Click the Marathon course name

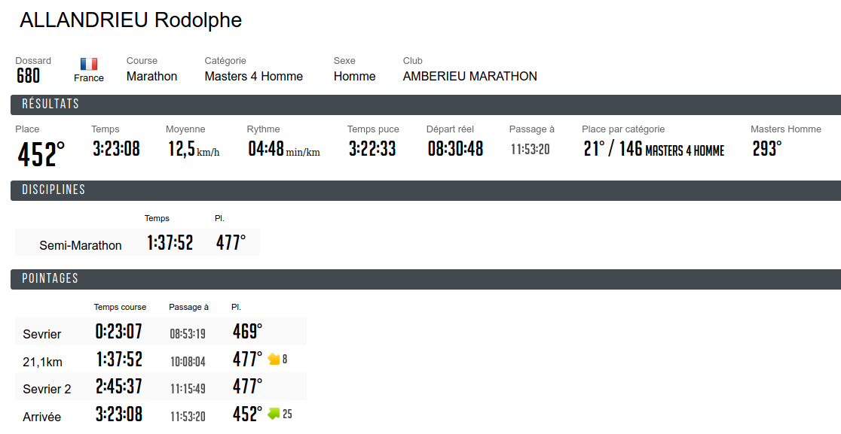(151, 77)
